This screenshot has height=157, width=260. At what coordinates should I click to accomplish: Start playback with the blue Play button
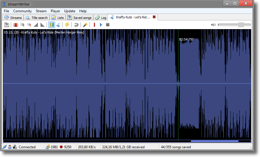(x=101, y=25)
